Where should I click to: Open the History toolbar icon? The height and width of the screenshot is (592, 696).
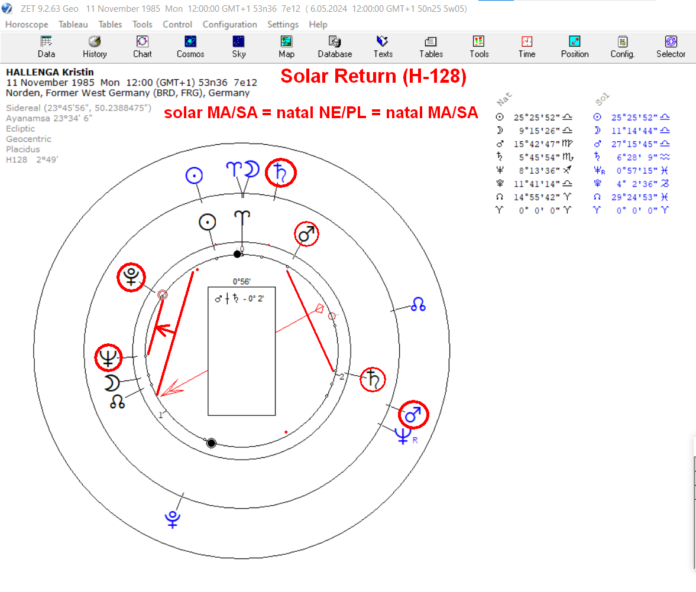point(95,47)
